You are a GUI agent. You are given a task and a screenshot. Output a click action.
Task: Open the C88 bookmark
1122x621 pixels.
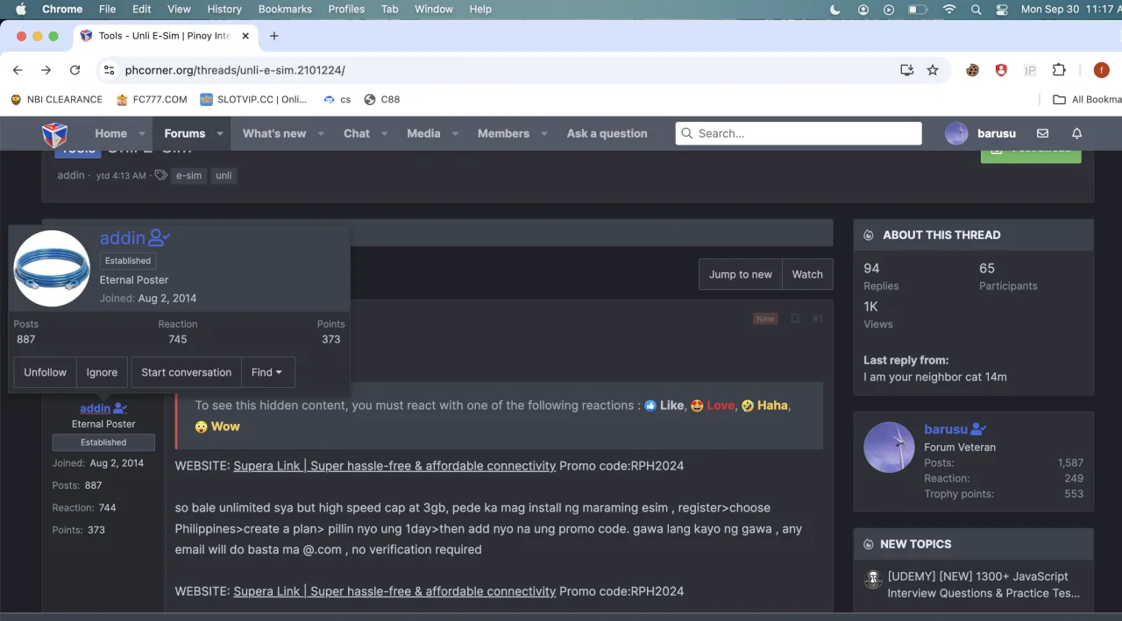click(x=381, y=100)
